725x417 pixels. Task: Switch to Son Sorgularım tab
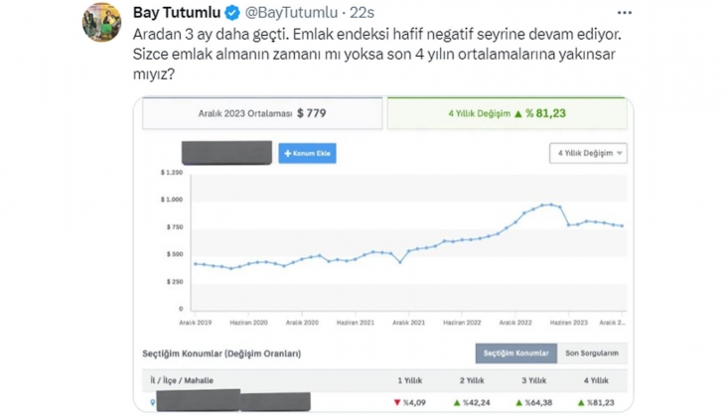pyautogui.click(x=591, y=353)
